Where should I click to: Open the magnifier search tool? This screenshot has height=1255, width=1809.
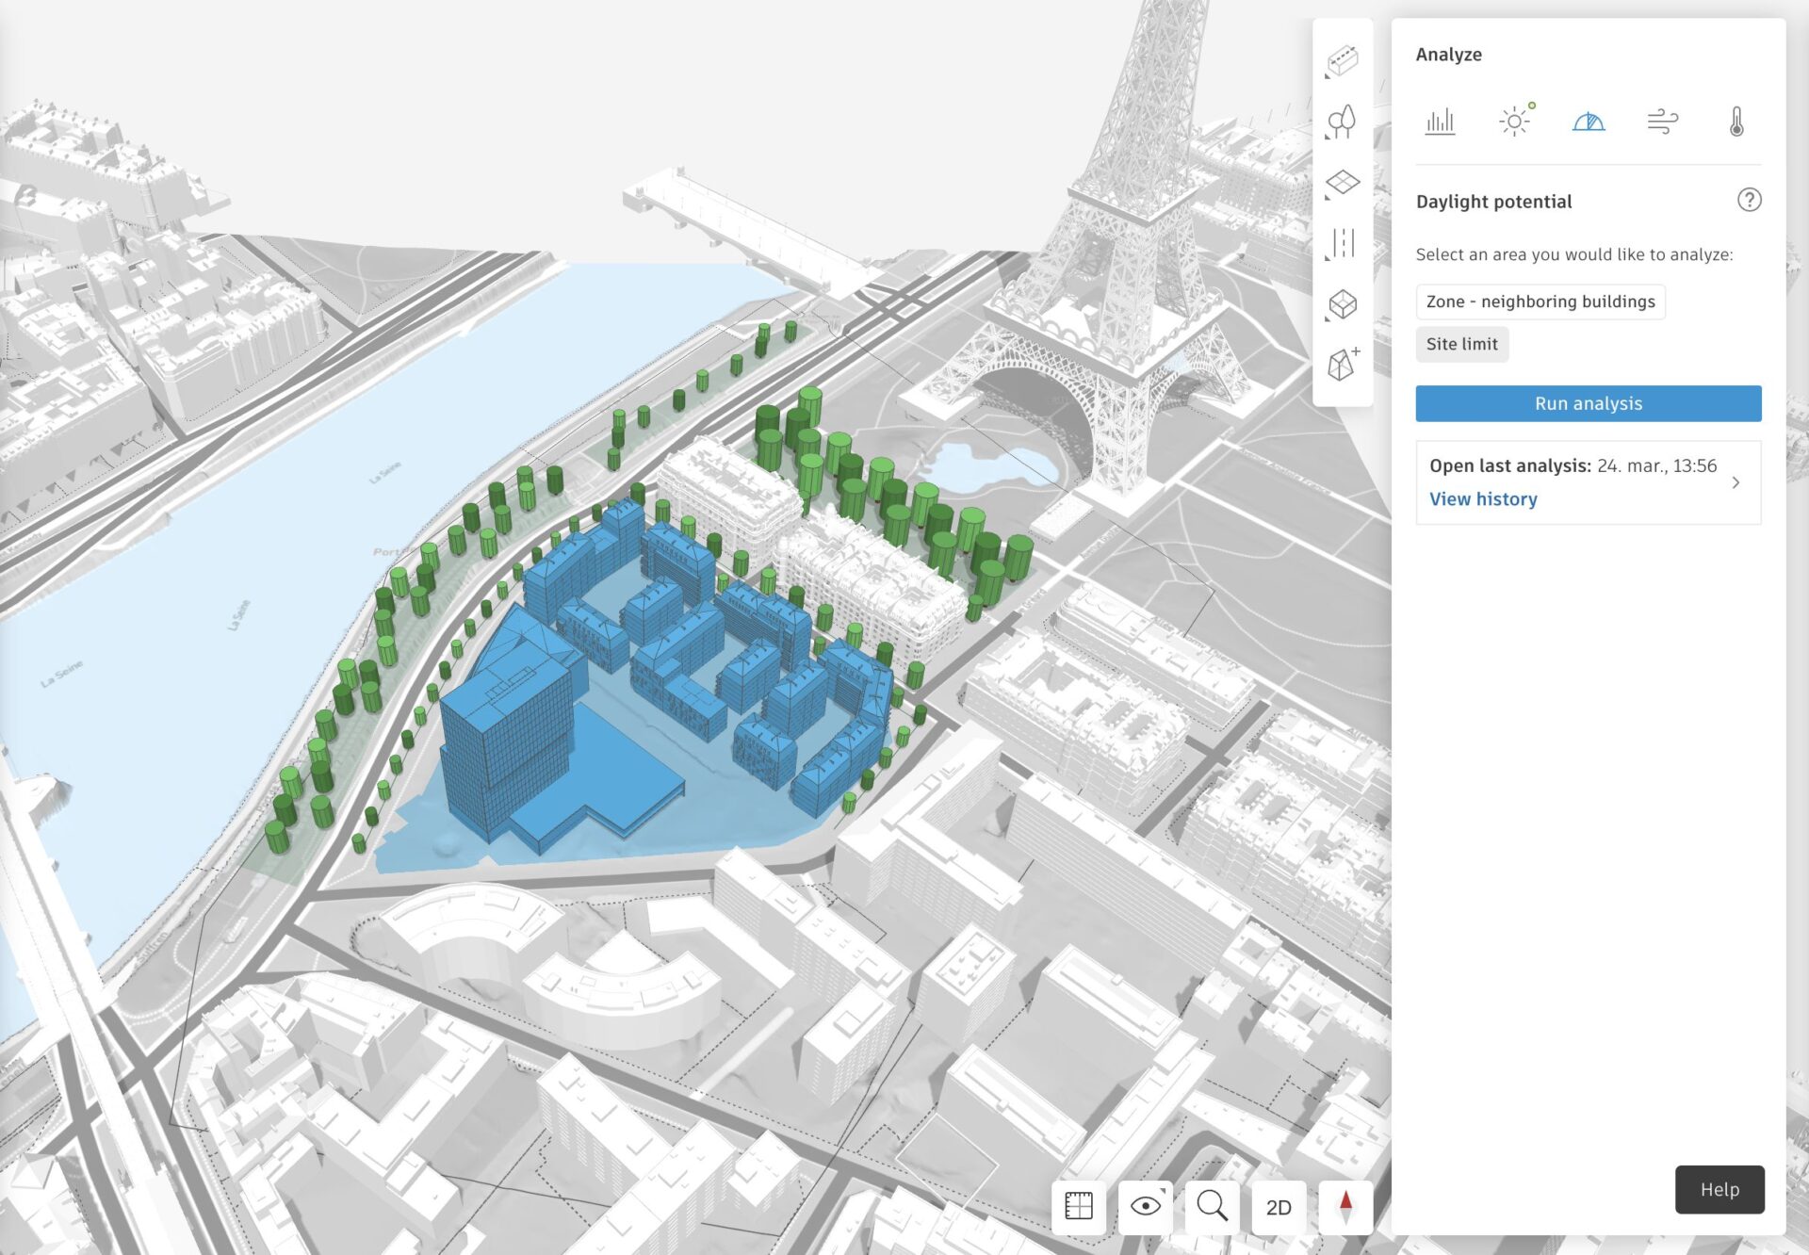pos(1212,1207)
